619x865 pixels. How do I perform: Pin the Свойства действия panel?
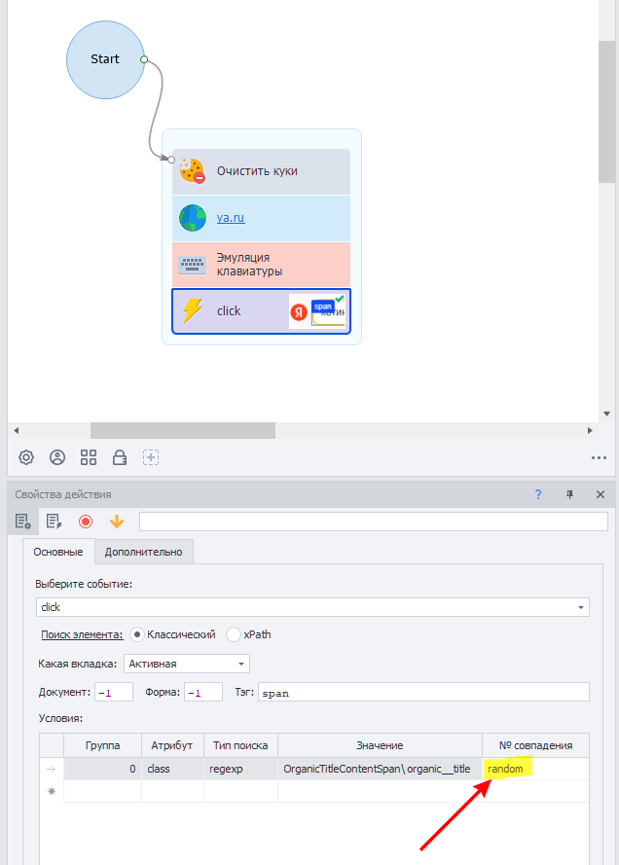click(x=570, y=494)
